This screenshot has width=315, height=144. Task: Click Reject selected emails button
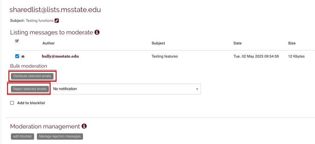[30, 89]
